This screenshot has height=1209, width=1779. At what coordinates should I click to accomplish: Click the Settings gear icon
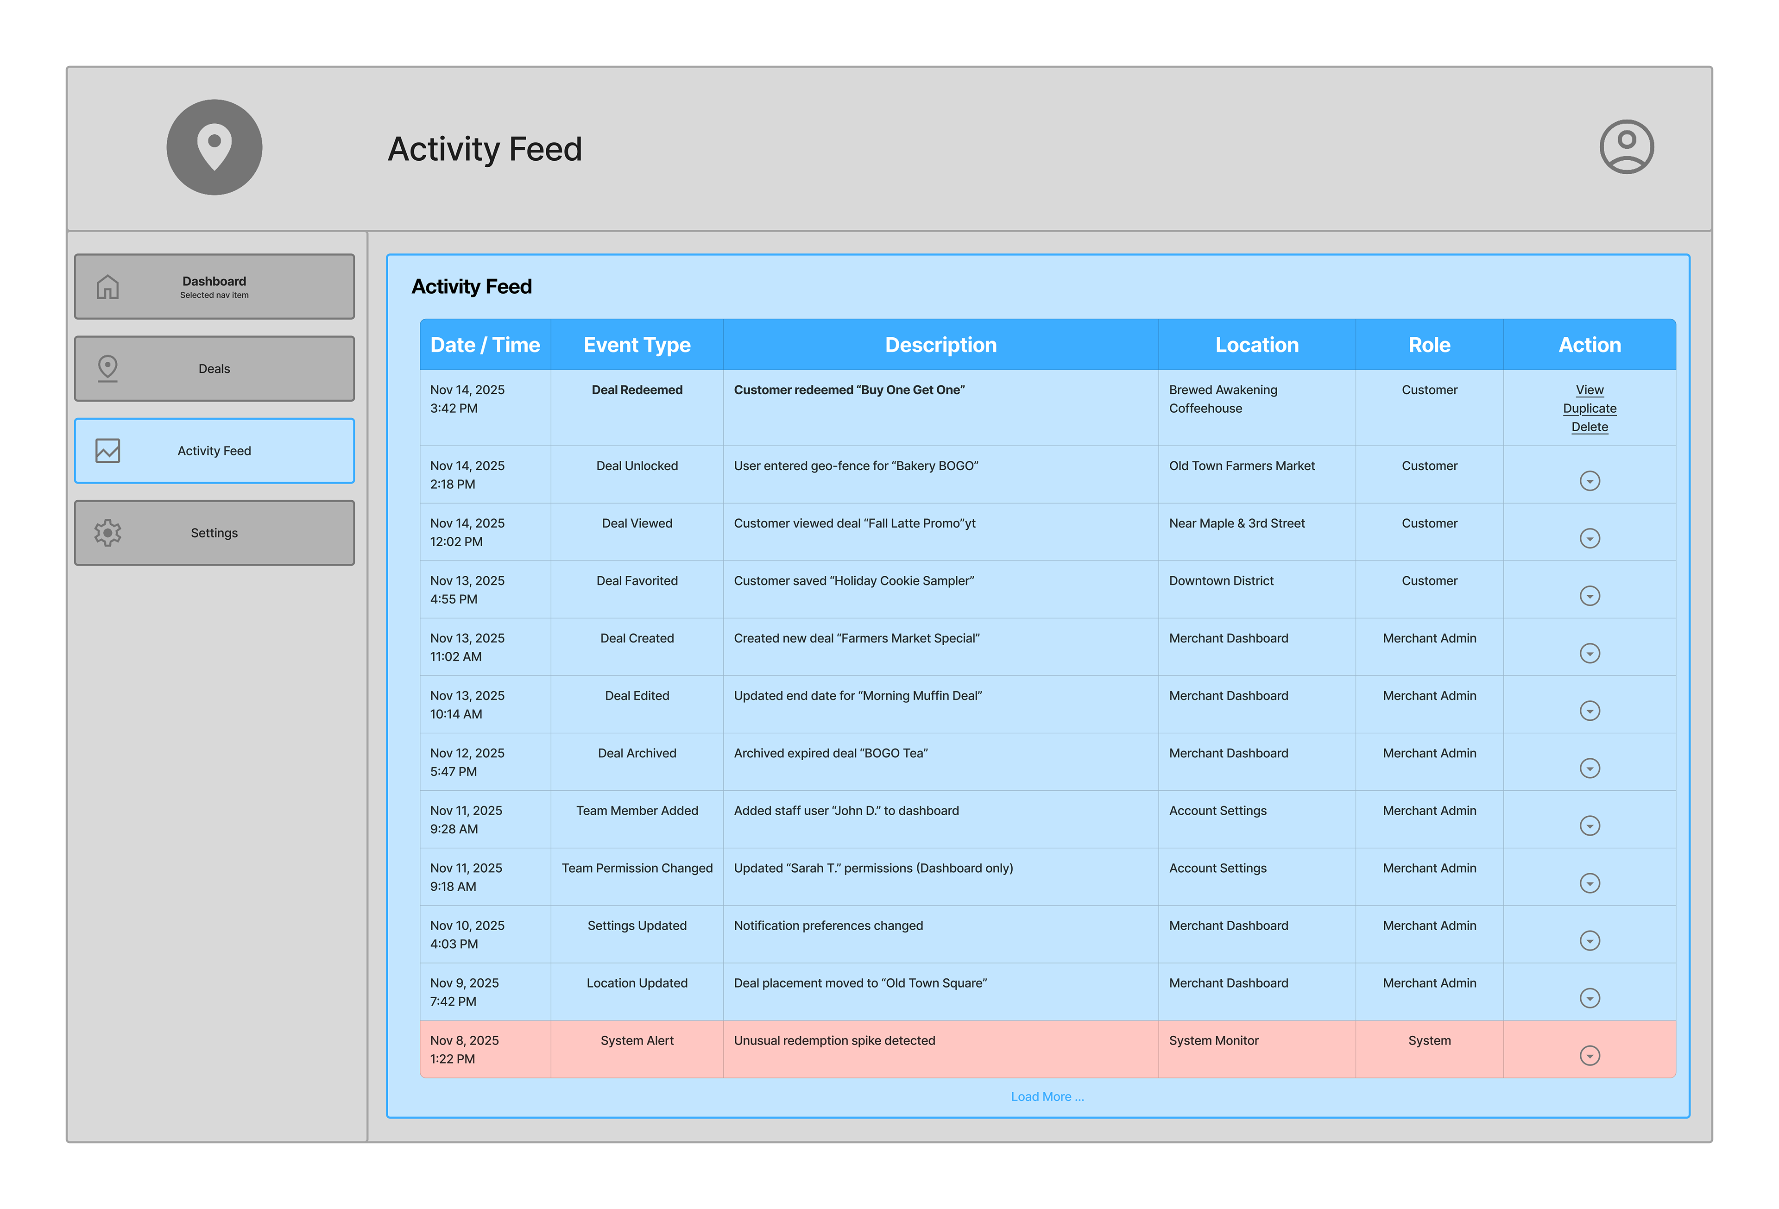[108, 533]
